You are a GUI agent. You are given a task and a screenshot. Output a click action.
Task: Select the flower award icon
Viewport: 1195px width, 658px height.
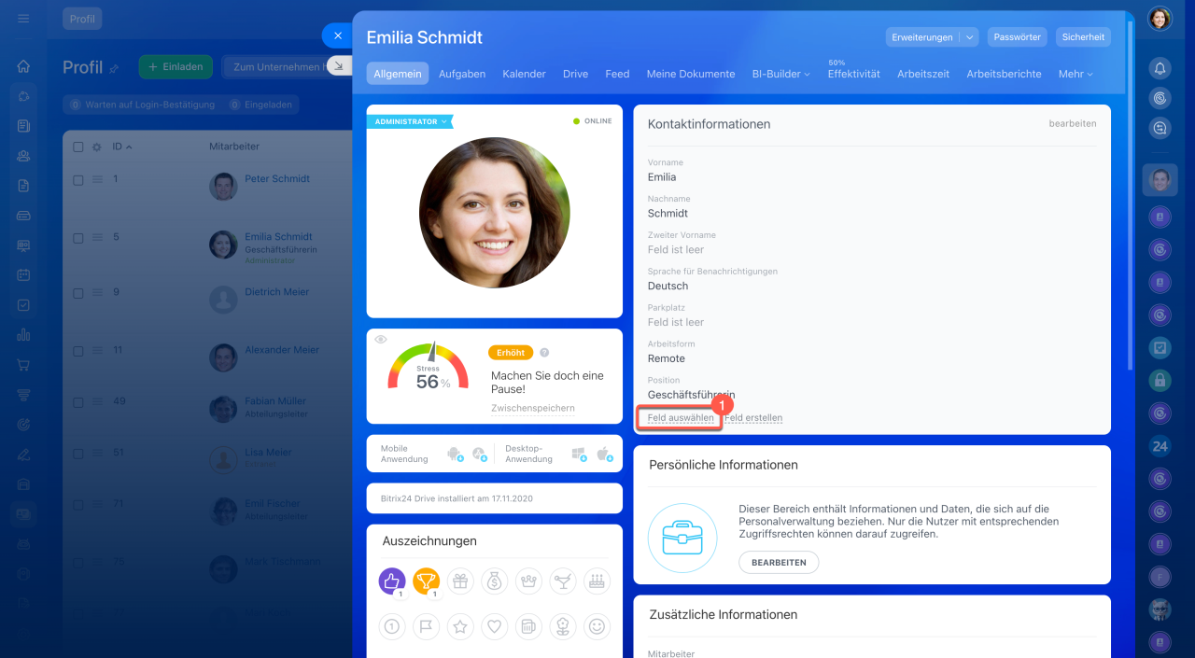tap(563, 627)
